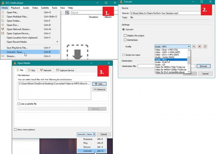This screenshot has width=216, height=154.
Task: Select the Dump raw input radio button
Action: click(123, 55)
